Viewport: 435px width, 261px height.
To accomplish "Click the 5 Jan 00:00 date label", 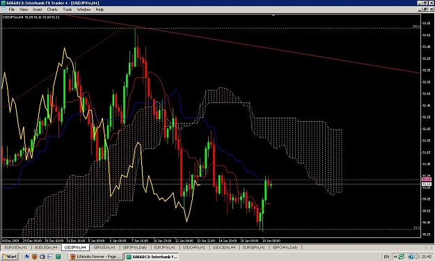I will click(x=96, y=241).
